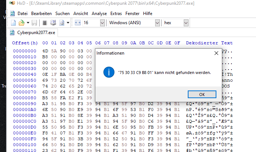
Task: Click decoded text 'nP.°é9”±o™S±ð9”±'
Action: [209, 110]
